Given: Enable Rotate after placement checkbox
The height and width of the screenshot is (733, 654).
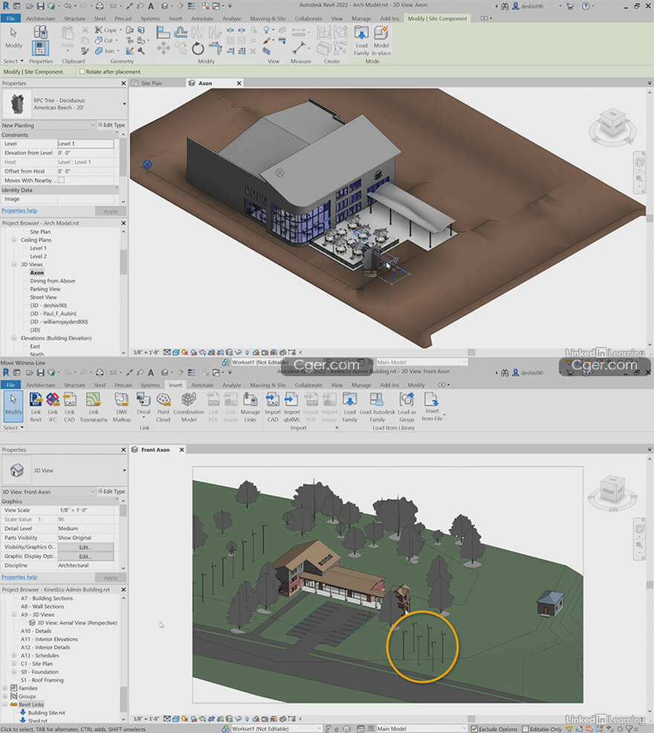Looking at the screenshot, I should [x=82, y=71].
